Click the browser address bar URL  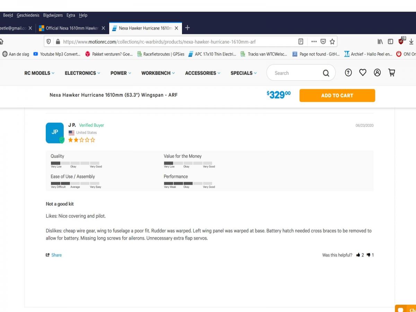pos(159,42)
